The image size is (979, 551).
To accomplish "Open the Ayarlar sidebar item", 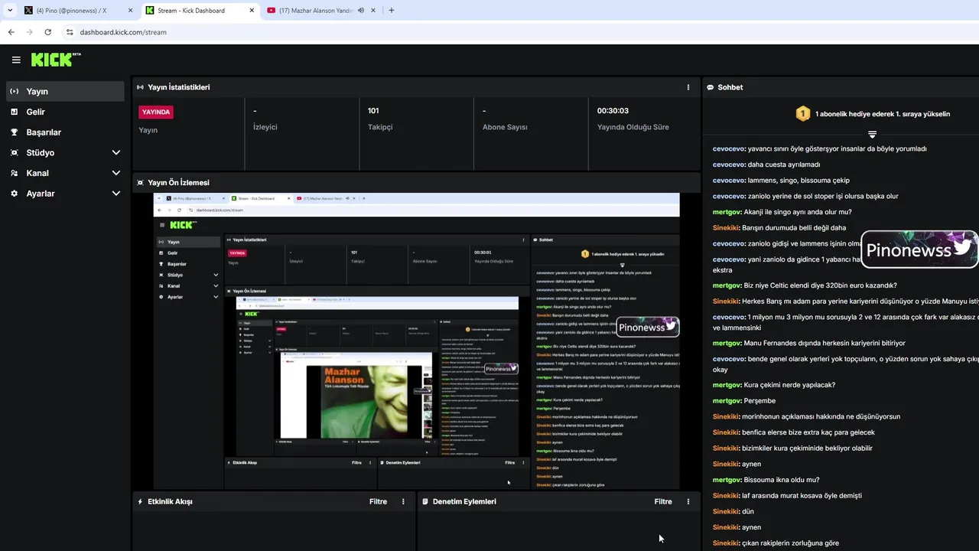I will coord(65,194).
